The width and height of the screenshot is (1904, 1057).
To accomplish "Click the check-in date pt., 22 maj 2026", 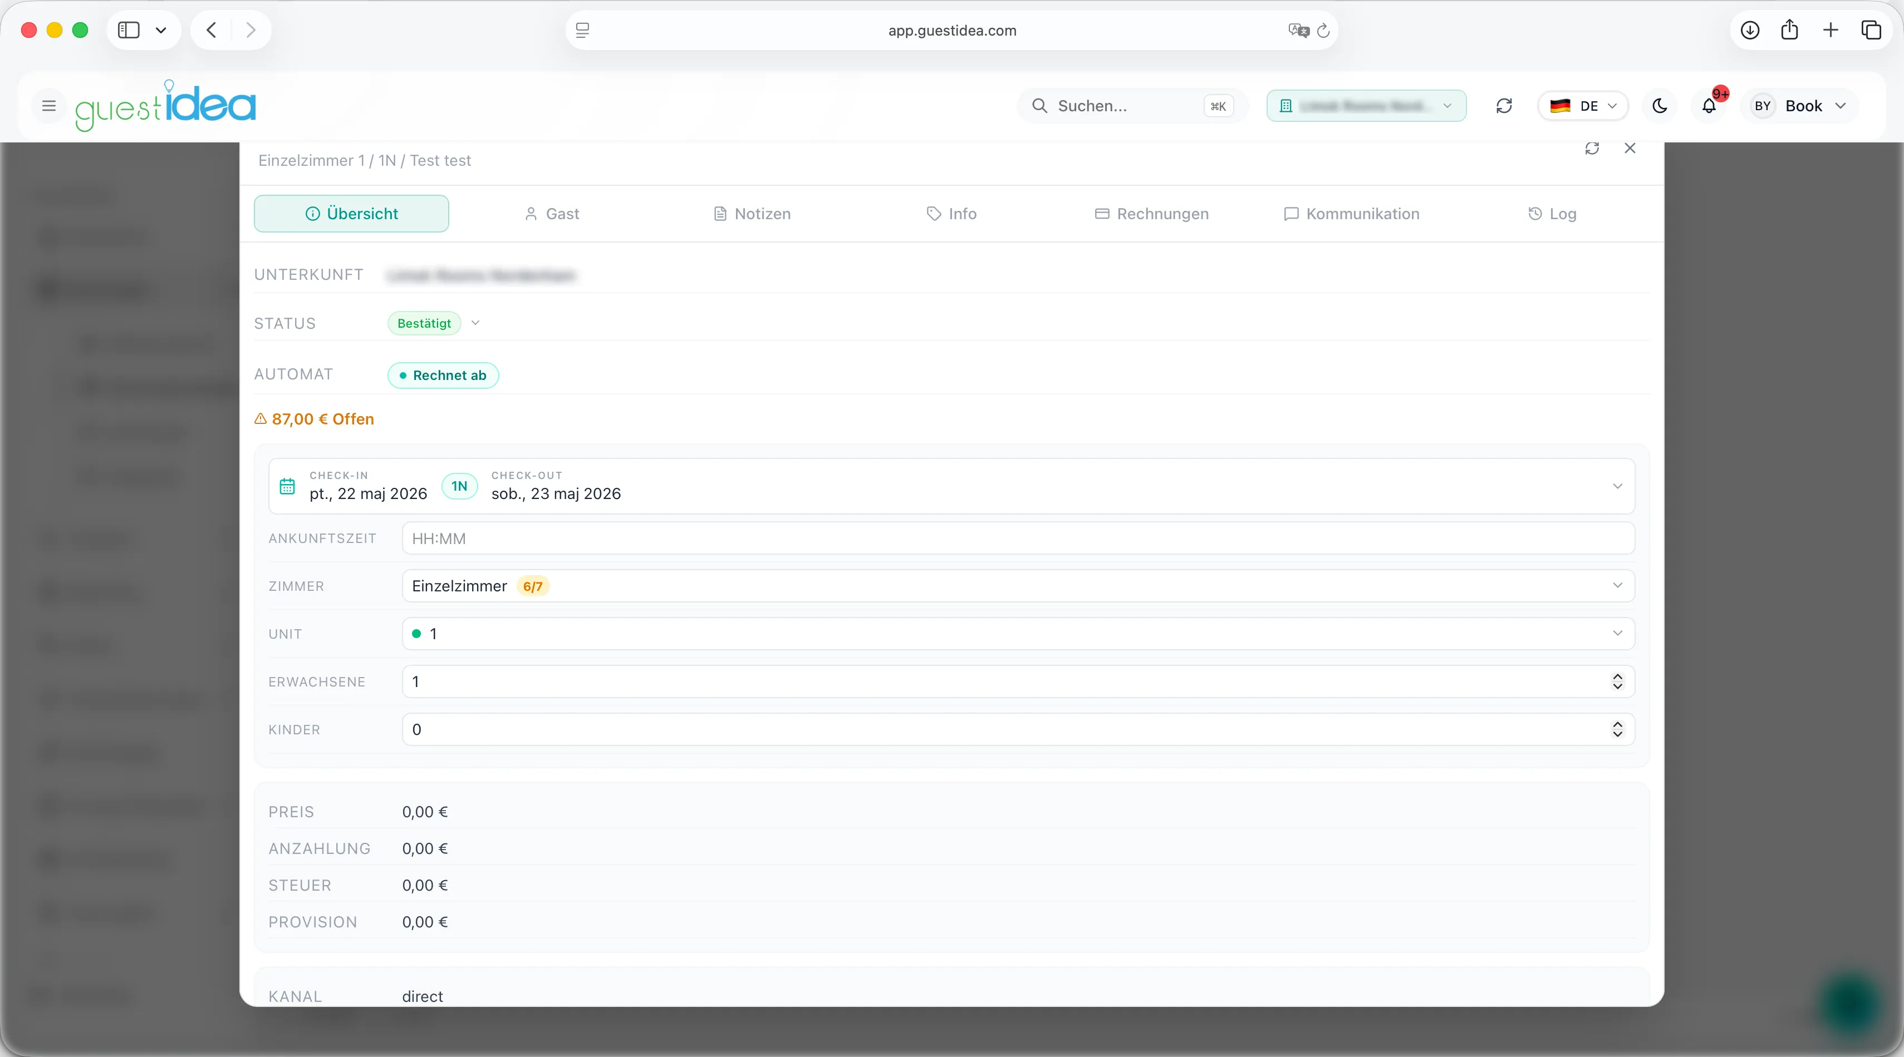I will point(368,493).
